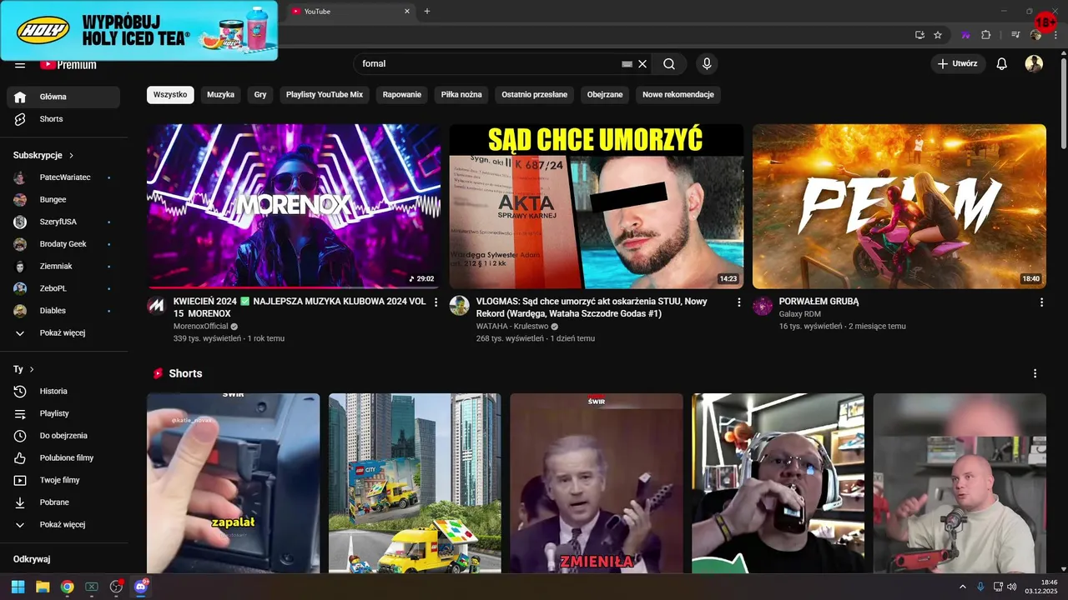Viewport: 1068px width, 600px height.
Task: Open Chrome three-dot menu
Action: click(1056, 35)
